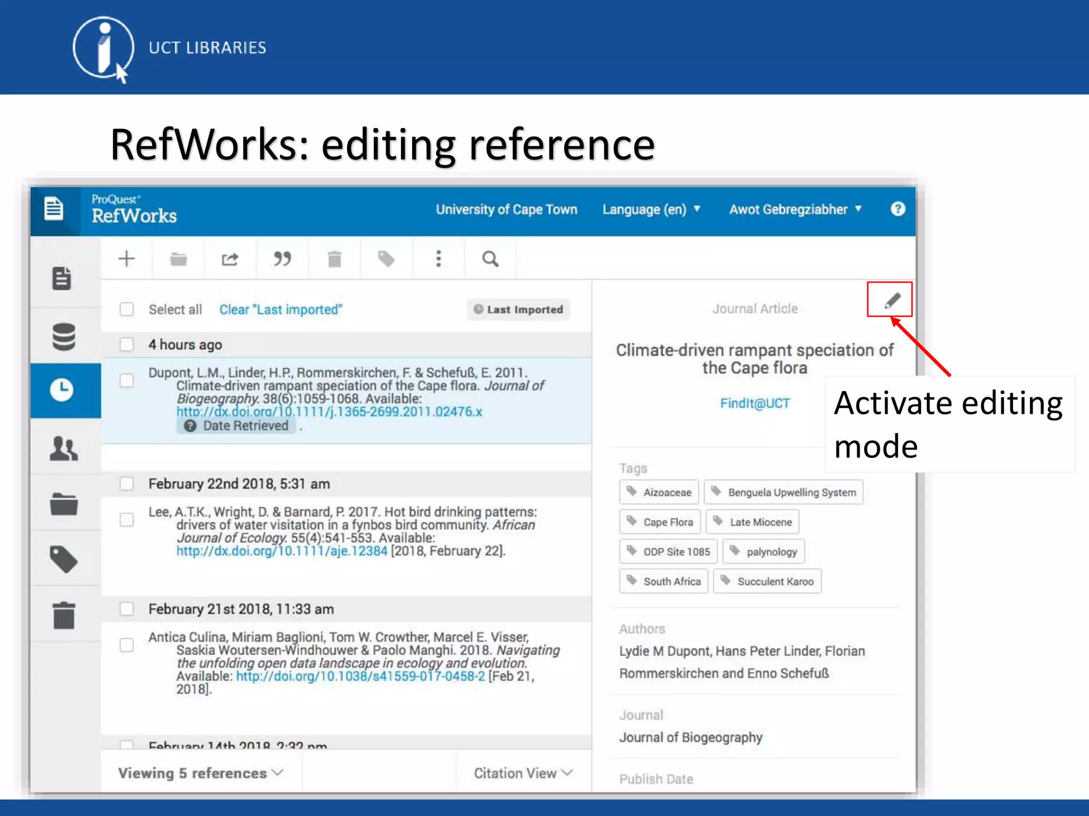The height and width of the screenshot is (816, 1089).
Task: Click the Benguela Upwelling System tag
Action: click(783, 492)
